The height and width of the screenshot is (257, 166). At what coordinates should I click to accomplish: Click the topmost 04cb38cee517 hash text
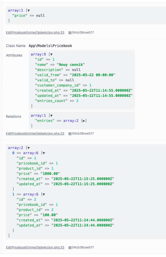coord(83,33)
